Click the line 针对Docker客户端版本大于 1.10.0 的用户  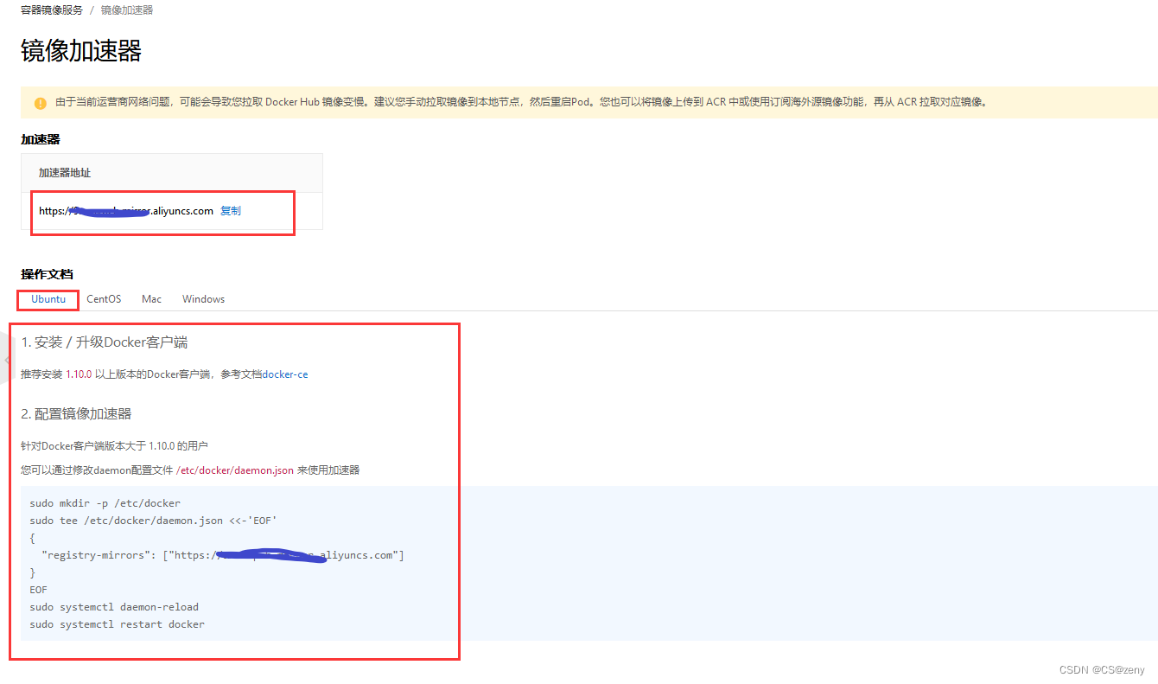(x=114, y=446)
